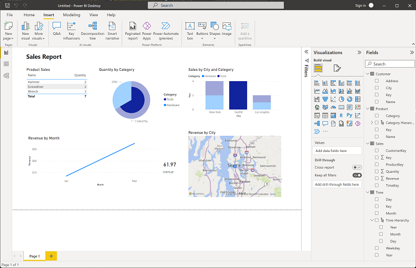This screenshot has width=416, height=268.
Task: Switch to the Modeling ribbon tab
Action: (x=72, y=15)
